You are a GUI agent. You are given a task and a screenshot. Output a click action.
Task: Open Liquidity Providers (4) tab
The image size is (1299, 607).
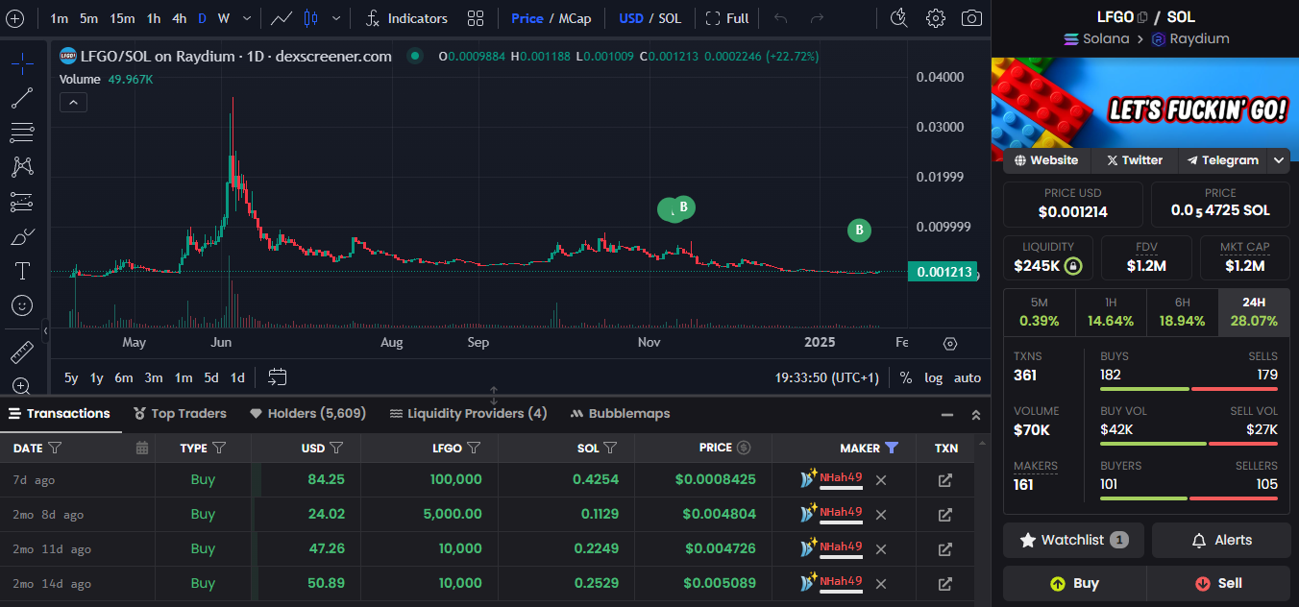pyautogui.click(x=469, y=413)
